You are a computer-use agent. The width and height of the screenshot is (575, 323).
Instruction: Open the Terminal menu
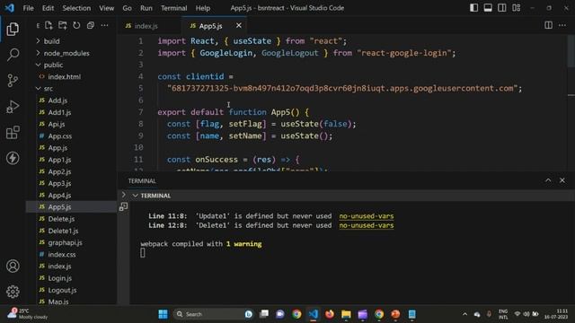[x=173, y=8]
